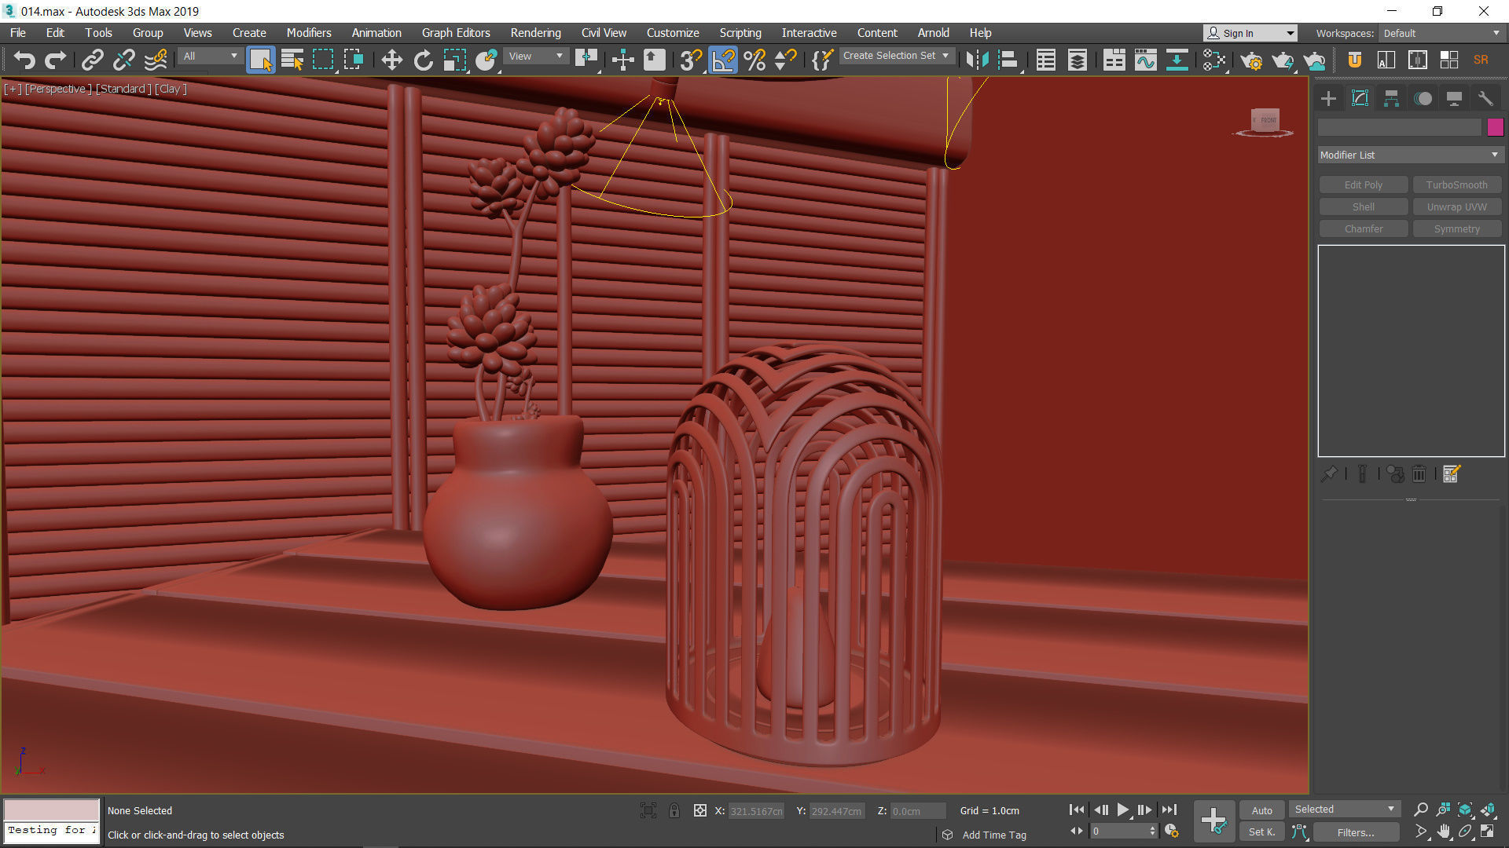Image resolution: width=1509 pixels, height=848 pixels.
Task: Click the TurboSmooth modifier button
Action: point(1456,185)
